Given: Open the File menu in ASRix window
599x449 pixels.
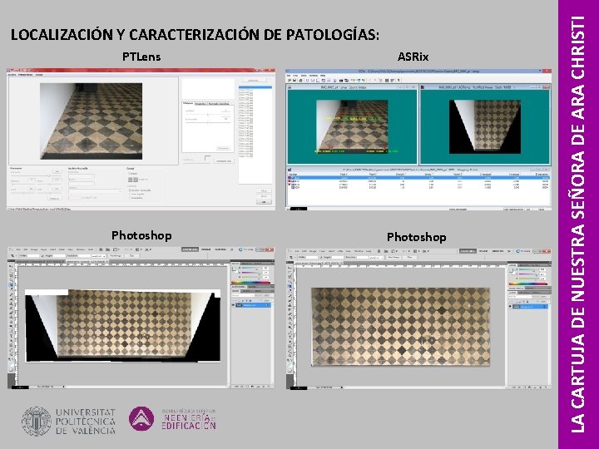Looking at the screenshot, I should tap(289, 76).
